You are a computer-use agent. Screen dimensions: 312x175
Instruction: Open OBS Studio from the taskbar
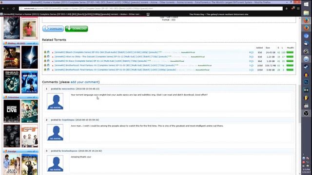[x=307, y=113]
